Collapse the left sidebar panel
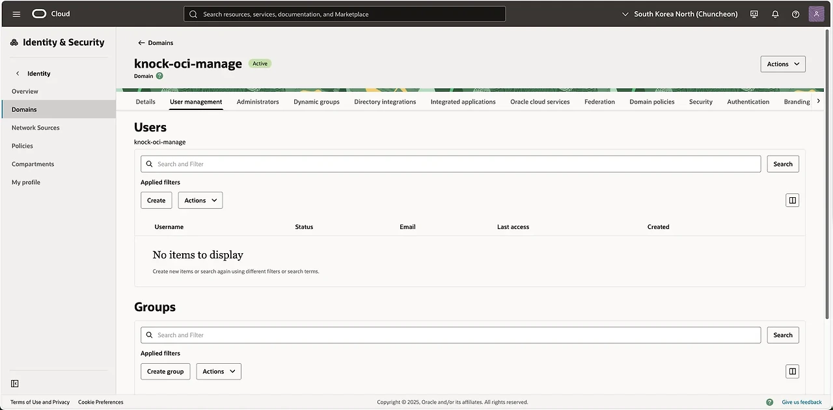Image resolution: width=833 pixels, height=410 pixels. (14, 383)
